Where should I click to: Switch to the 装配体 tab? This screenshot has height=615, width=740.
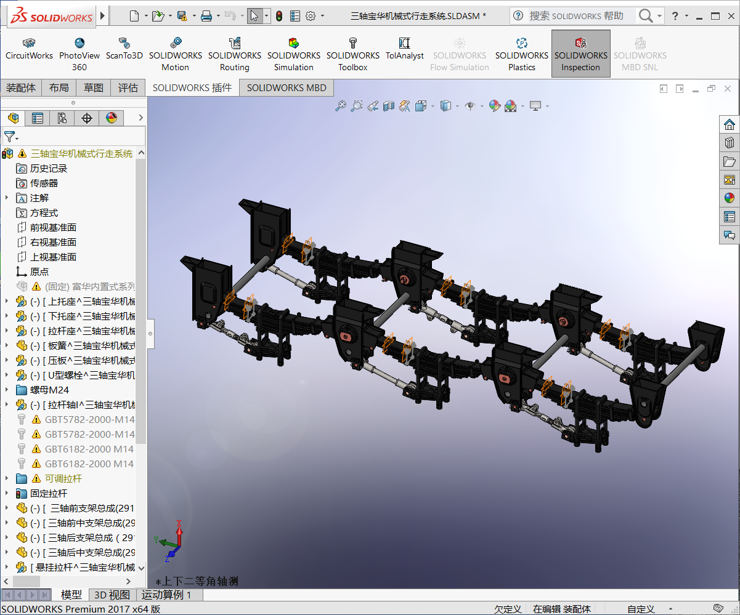21,88
